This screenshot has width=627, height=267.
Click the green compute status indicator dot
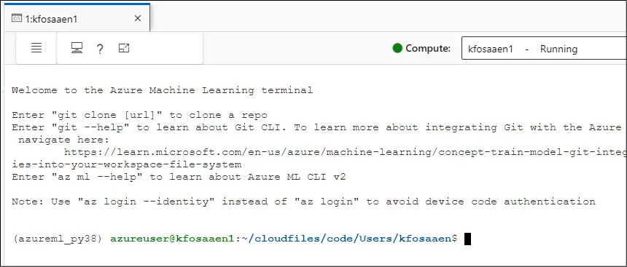[x=397, y=48]
